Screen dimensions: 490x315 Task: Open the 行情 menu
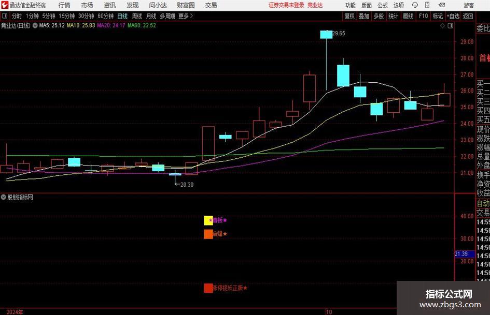(x=64, y=5)
